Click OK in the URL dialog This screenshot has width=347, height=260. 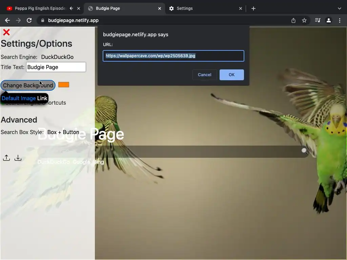pyautogui.click(x=232, y=75)
